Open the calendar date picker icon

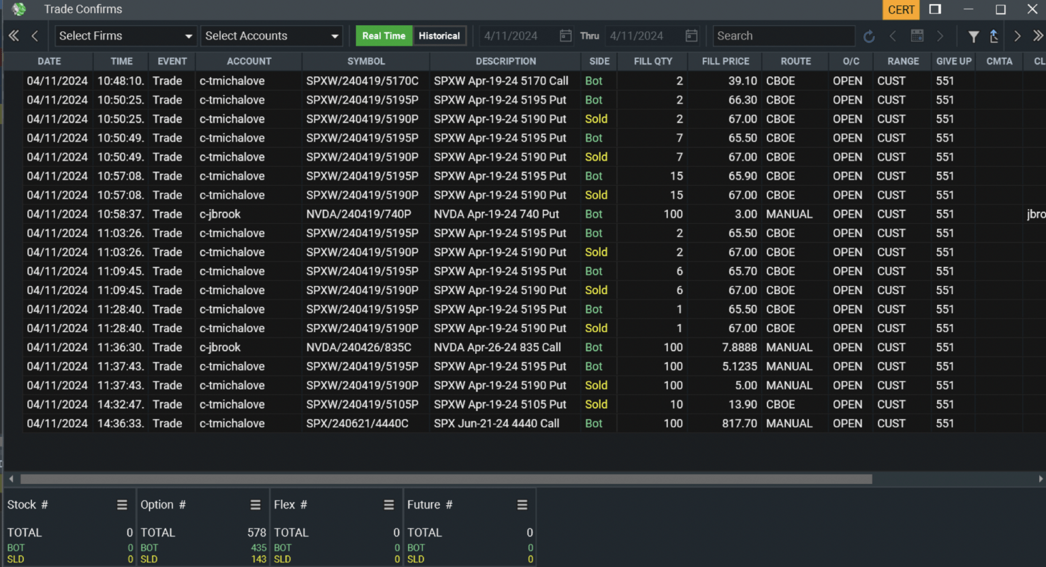565,35
